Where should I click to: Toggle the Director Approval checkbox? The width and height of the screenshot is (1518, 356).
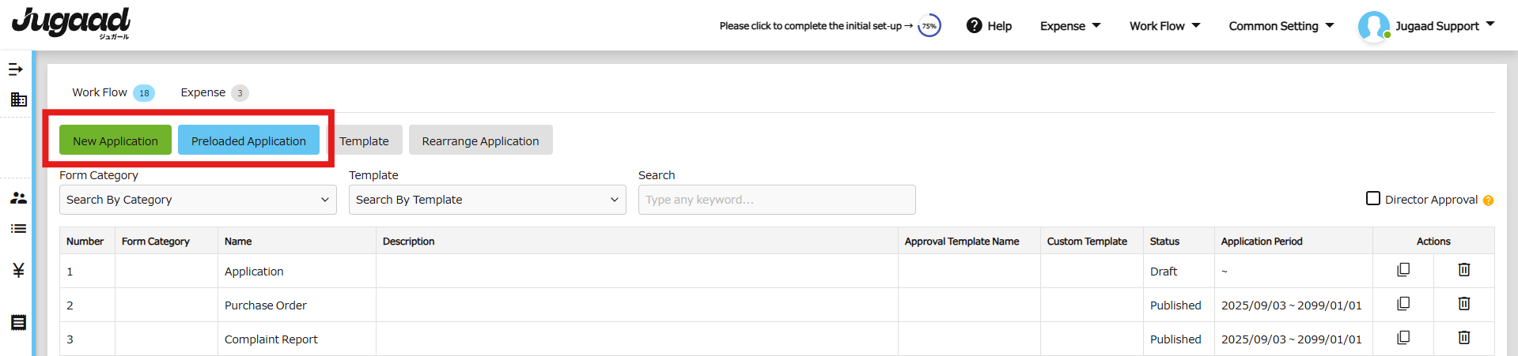tap(1373, 199)
